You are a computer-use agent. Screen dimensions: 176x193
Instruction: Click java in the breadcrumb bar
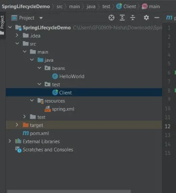[x=91, y=7]
